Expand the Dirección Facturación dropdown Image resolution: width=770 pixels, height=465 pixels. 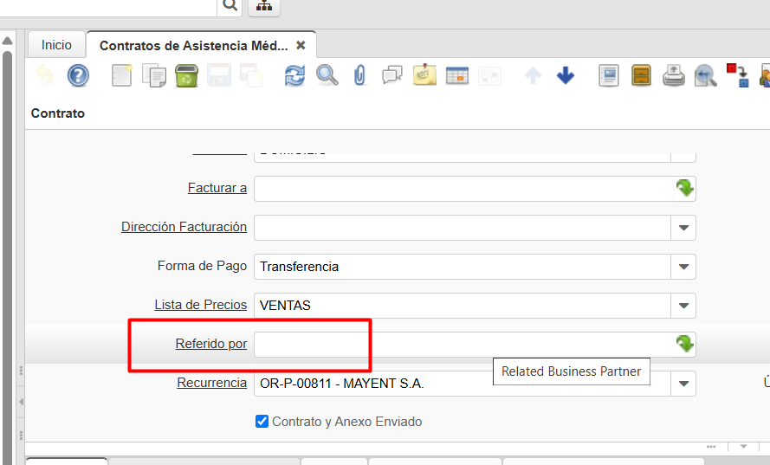click(683, 228)
